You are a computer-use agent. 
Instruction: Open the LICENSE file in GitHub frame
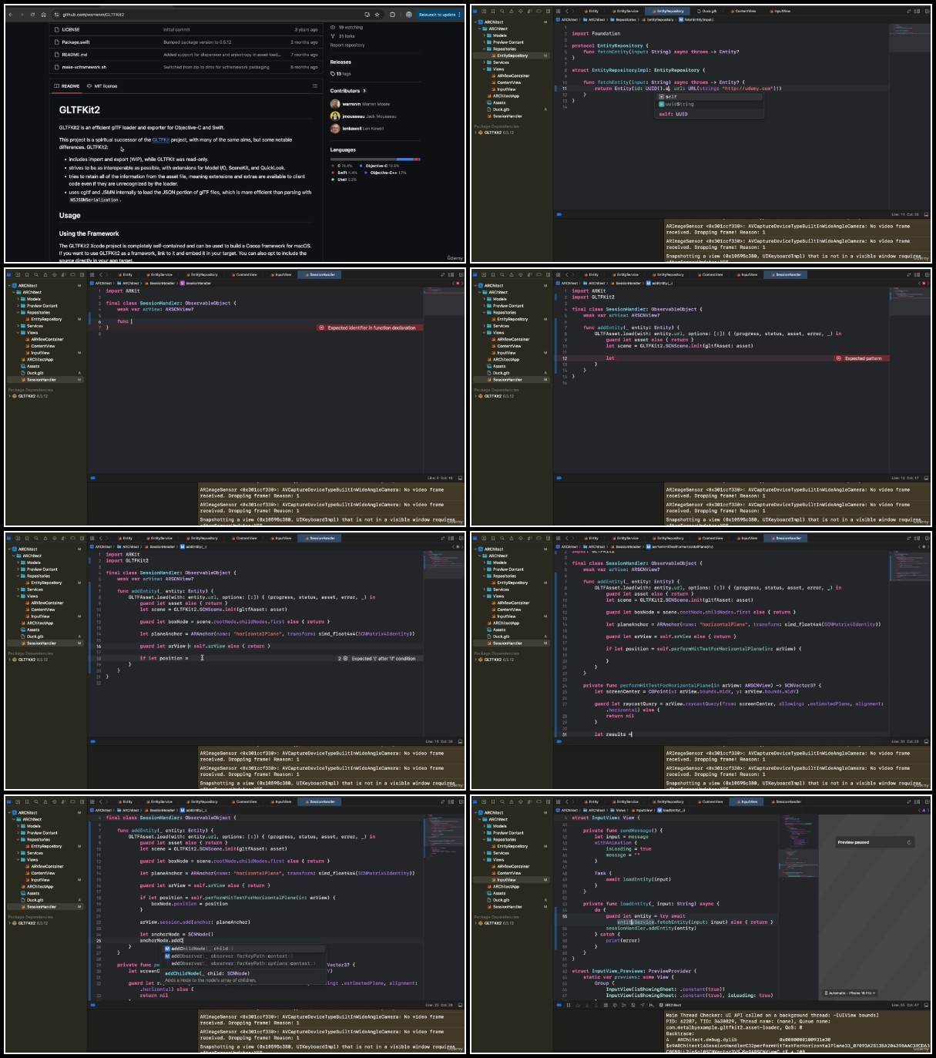71,29
